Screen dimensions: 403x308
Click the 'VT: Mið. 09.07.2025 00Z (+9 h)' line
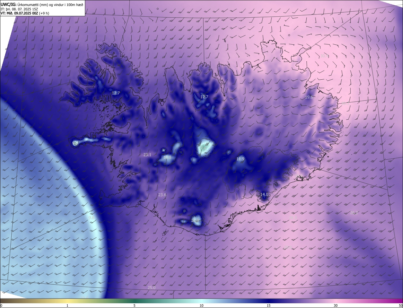[25, 13]
